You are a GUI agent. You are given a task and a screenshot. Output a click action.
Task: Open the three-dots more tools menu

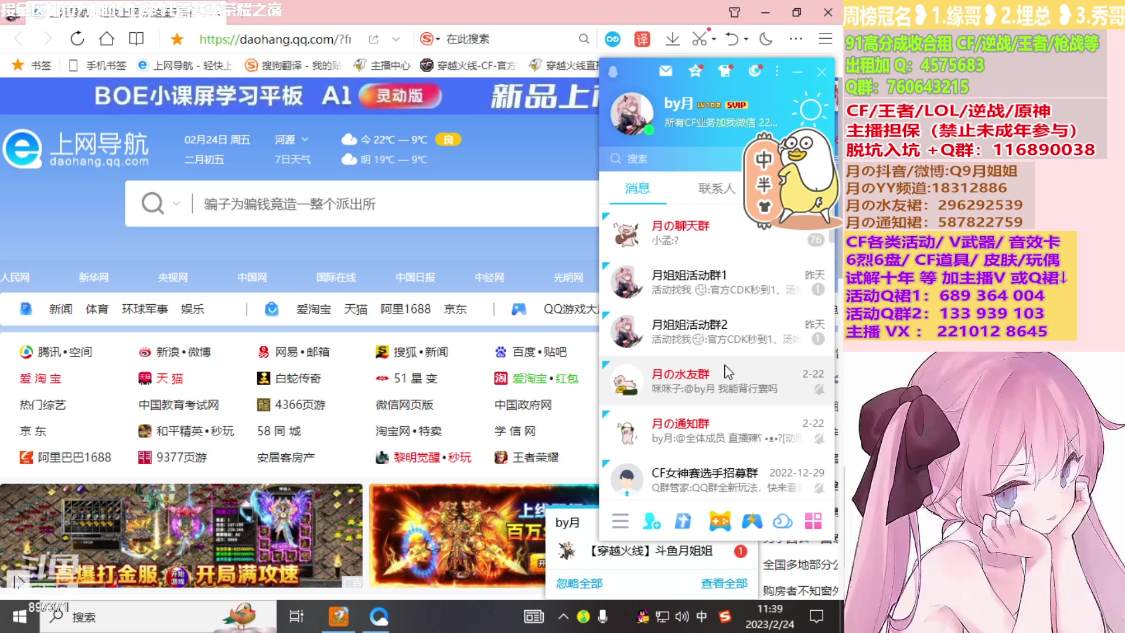[796, 39]
